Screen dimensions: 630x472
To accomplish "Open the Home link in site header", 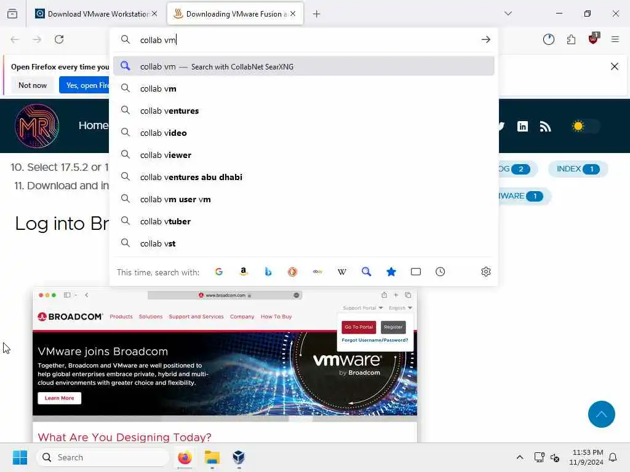I will coord(94,125).
